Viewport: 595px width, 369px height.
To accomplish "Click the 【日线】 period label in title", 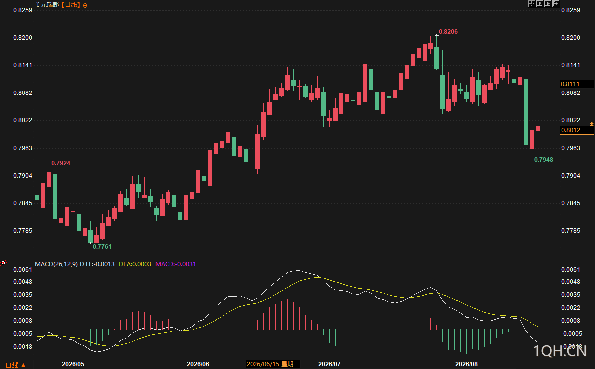I will (x=71, y=5).
